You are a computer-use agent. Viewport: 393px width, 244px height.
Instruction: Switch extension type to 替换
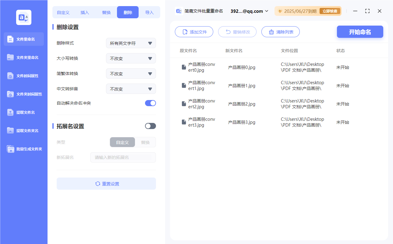[145, 142]
